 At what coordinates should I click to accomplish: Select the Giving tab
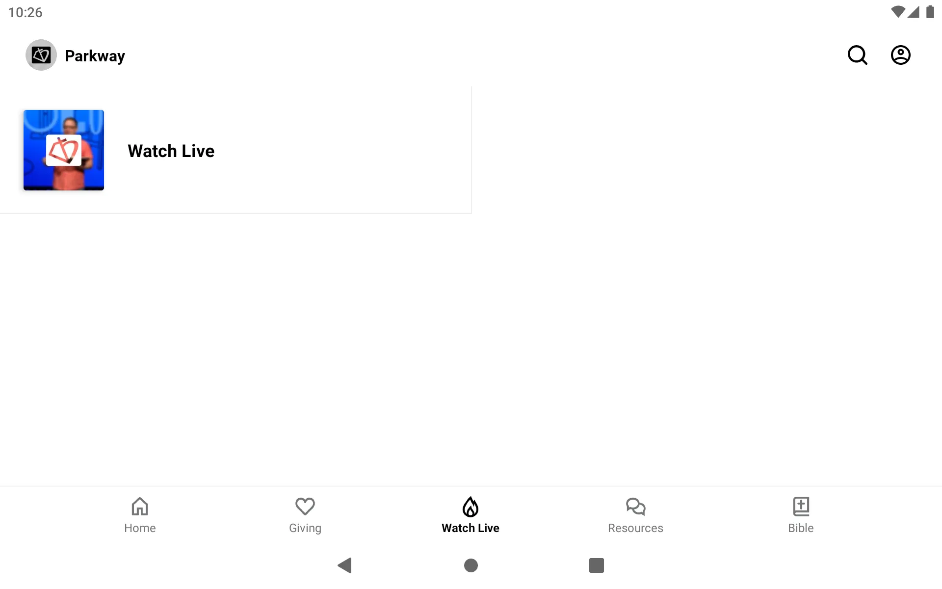(305, 514)
